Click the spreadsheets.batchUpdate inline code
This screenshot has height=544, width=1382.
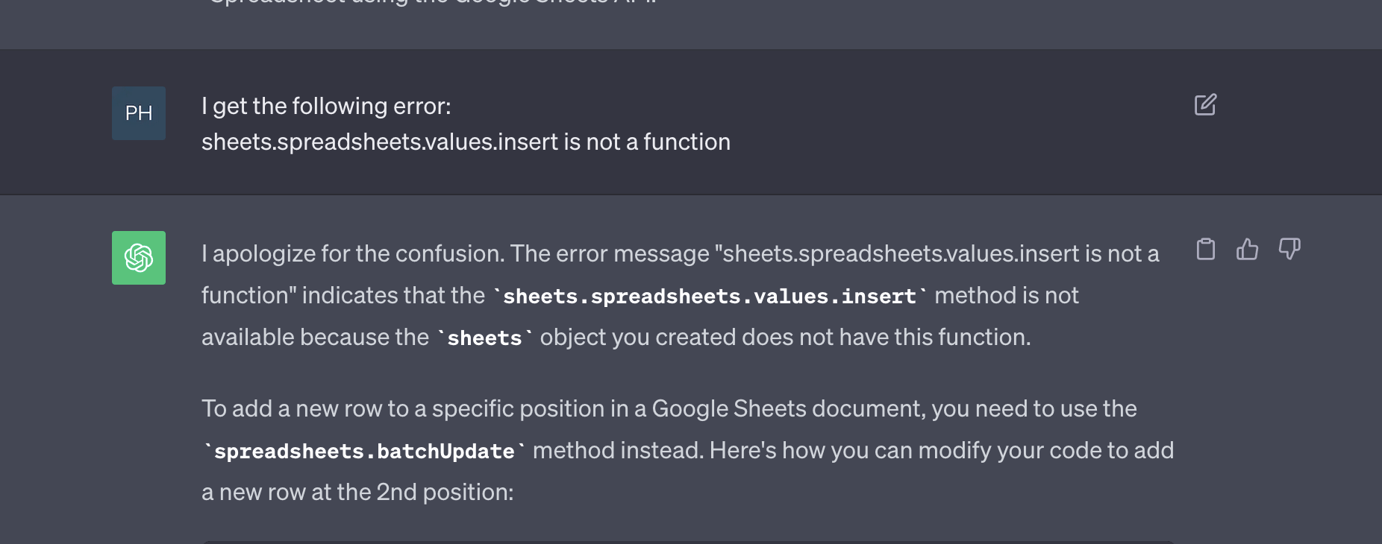tap(364, 452)
